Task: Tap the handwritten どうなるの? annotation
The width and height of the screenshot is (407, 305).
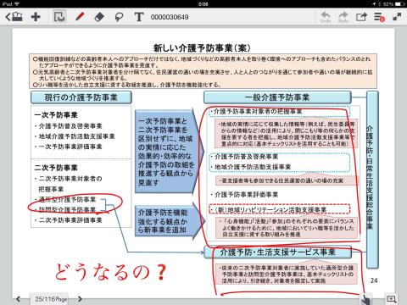Action: pos(110,272)
